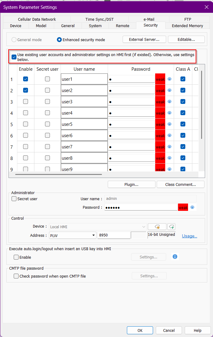Open the Cellular Data Network tab
Screen dimensions: 213x337
pyautogui.click(x=37, y=19)
